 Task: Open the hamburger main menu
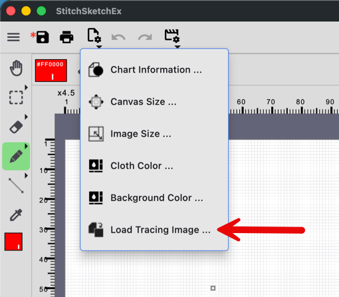click(13, 37)
